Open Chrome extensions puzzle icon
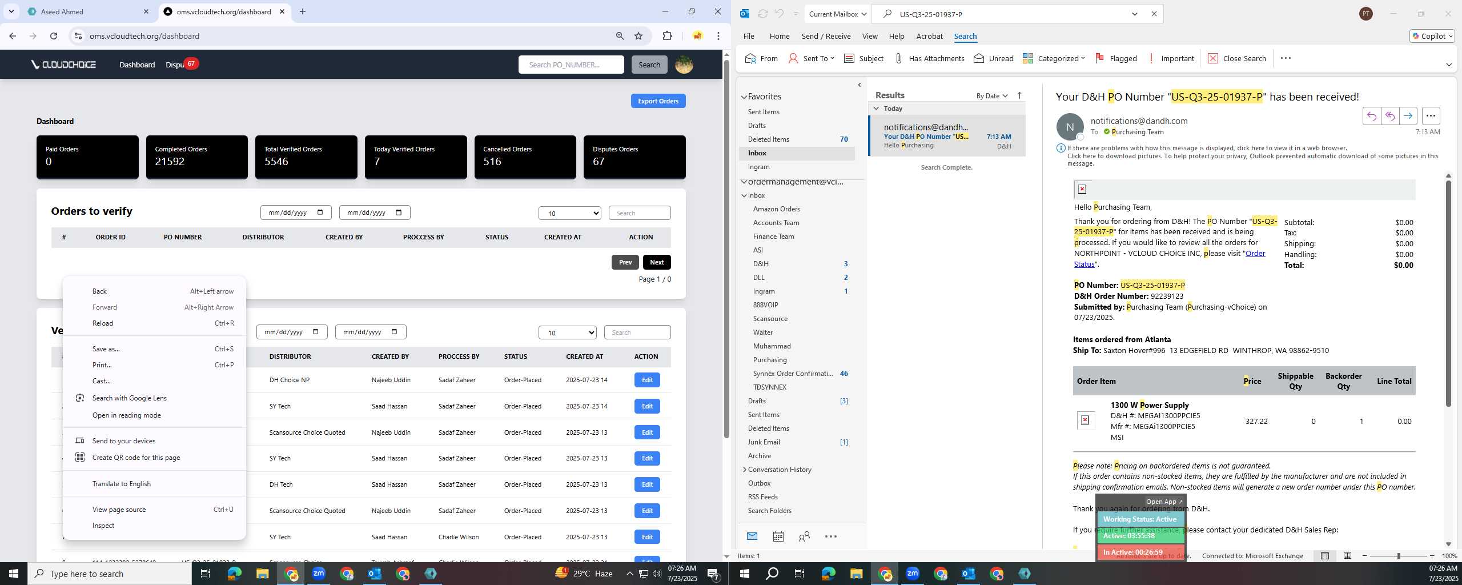 [667, 36]
